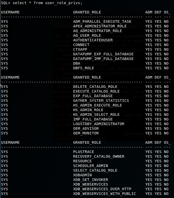Click the RESOURCE role entry
The image size is (174, 198).
(x=82, y=161)
